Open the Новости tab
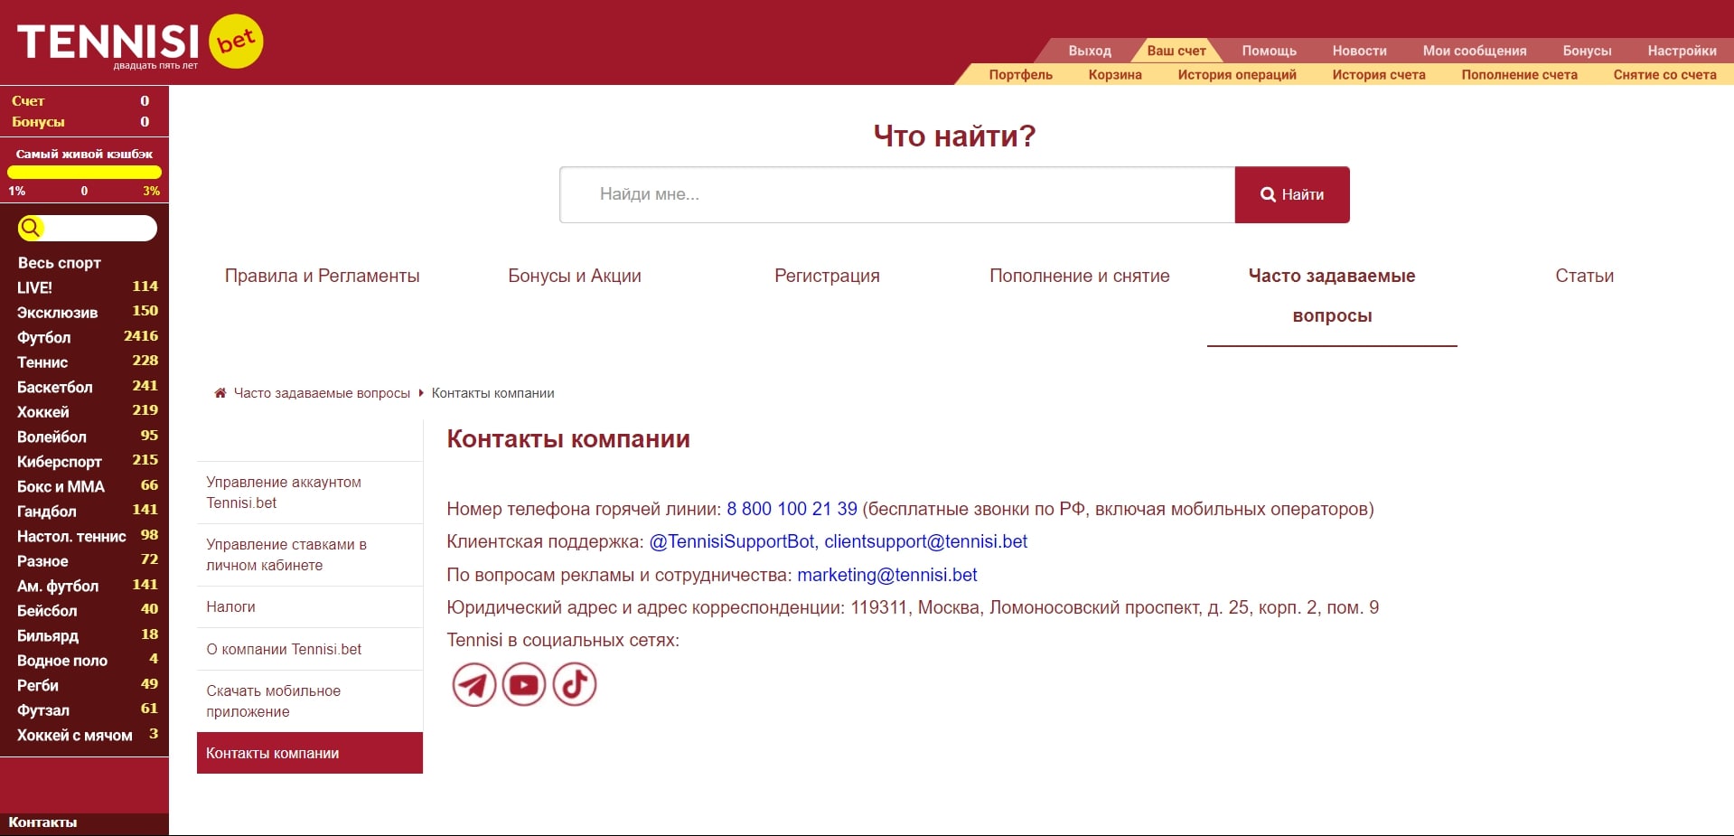 pyautogui.click(x=1359, y=51)
